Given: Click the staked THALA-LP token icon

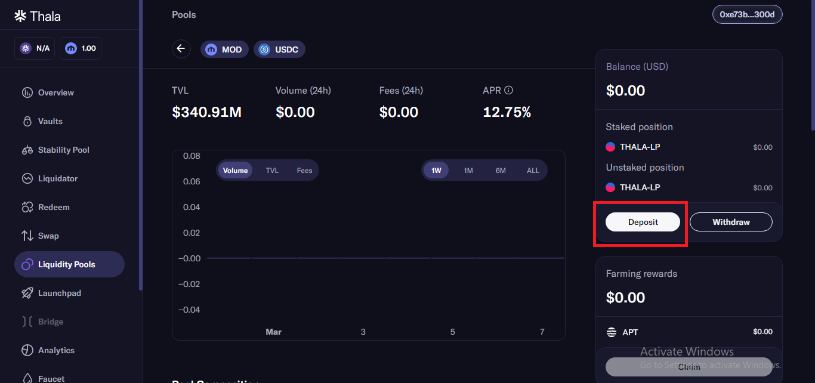Looking at the screenshot, I should (610, 147).
